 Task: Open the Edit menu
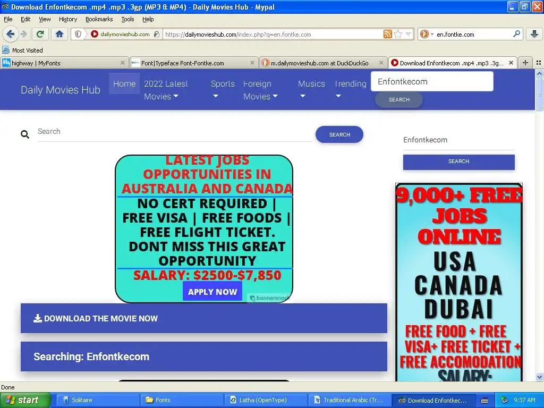pyautogui.click(x=25, y=19)
